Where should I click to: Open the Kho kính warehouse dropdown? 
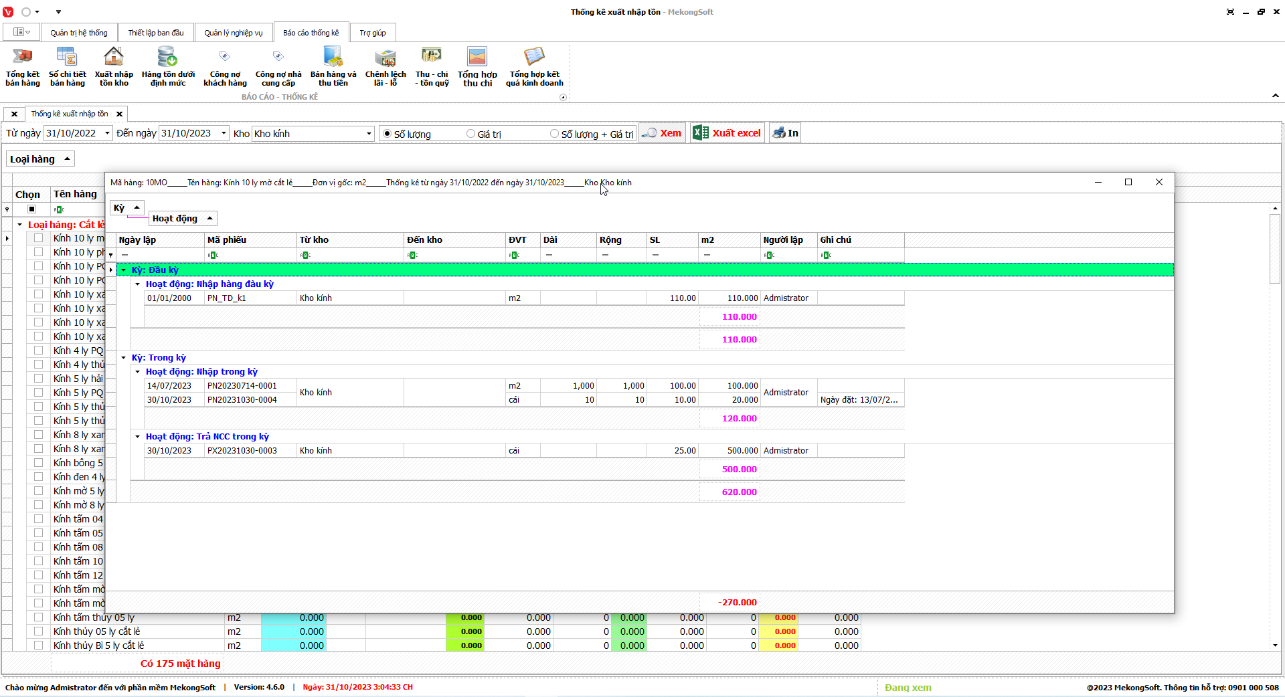pos(369,134)
